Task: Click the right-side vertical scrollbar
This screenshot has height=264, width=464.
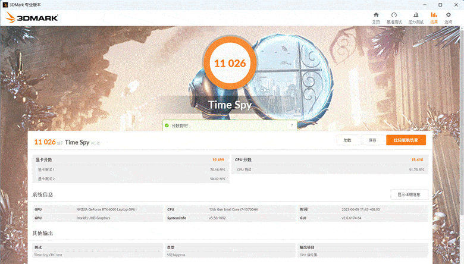Action: [x=462, y=121]
